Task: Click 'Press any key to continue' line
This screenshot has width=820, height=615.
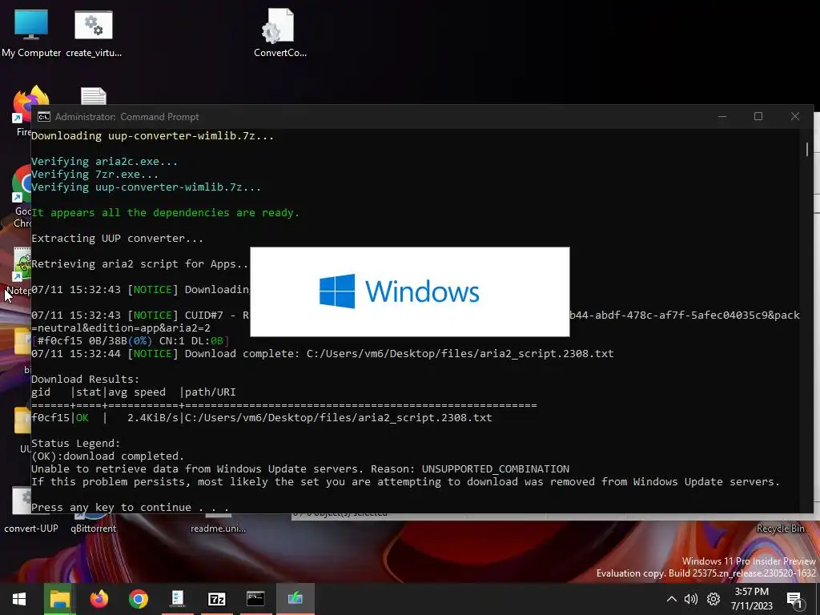Action: [130, 507]
